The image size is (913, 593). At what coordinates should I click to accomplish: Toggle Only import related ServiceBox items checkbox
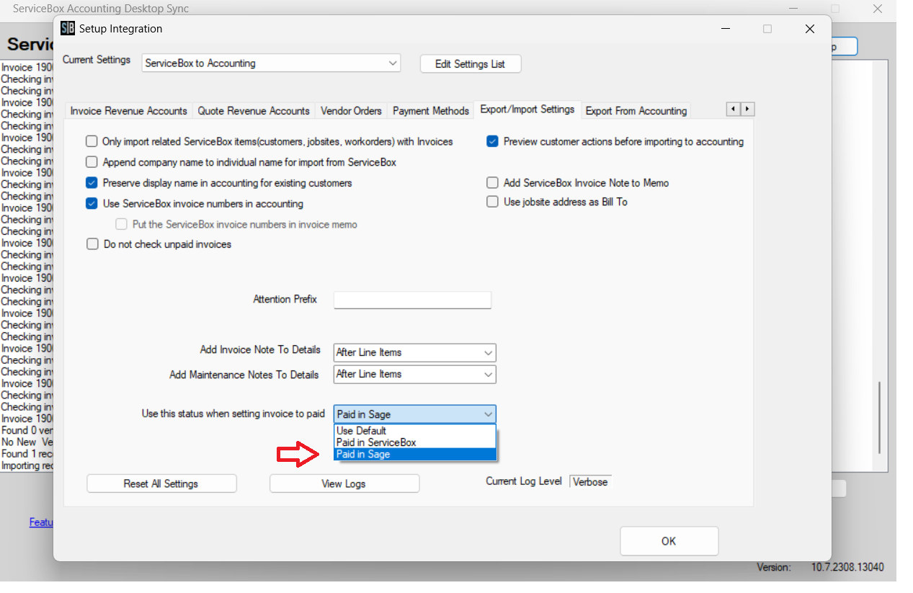(x=92, y=142)
